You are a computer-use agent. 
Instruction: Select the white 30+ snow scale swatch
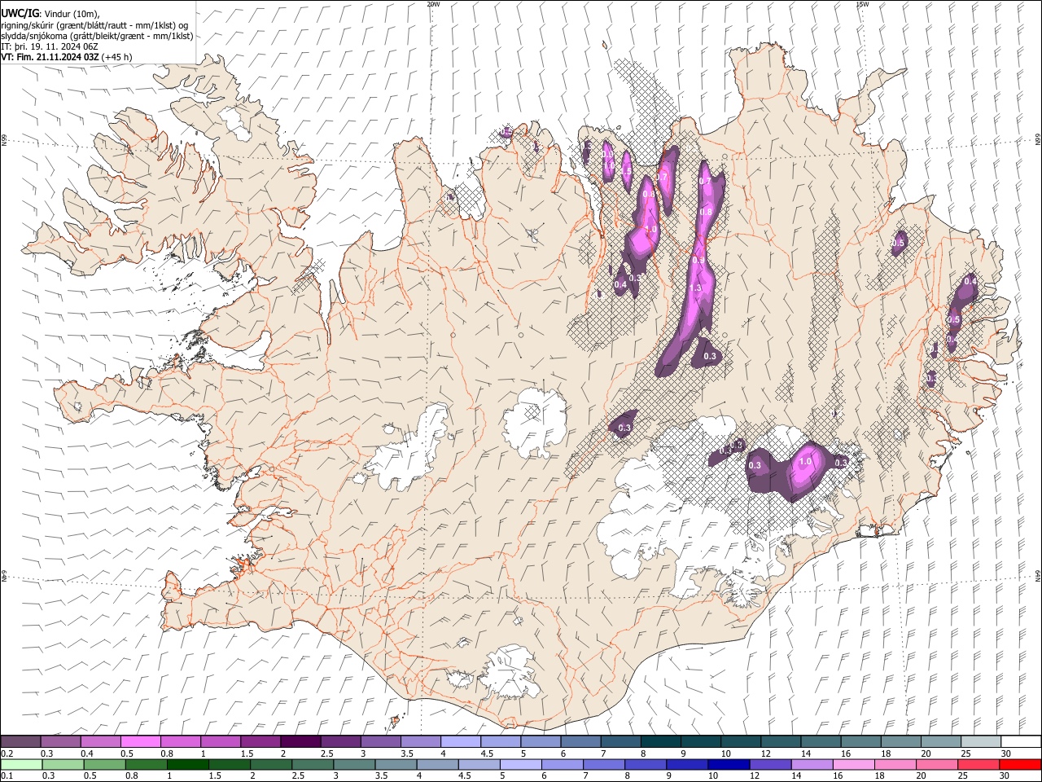click(1021, 741)
